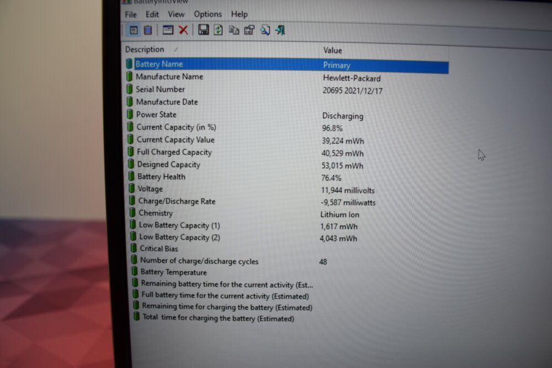Click the Discharging value
This screenshot has width=552, height=368.
coord(343,116)
